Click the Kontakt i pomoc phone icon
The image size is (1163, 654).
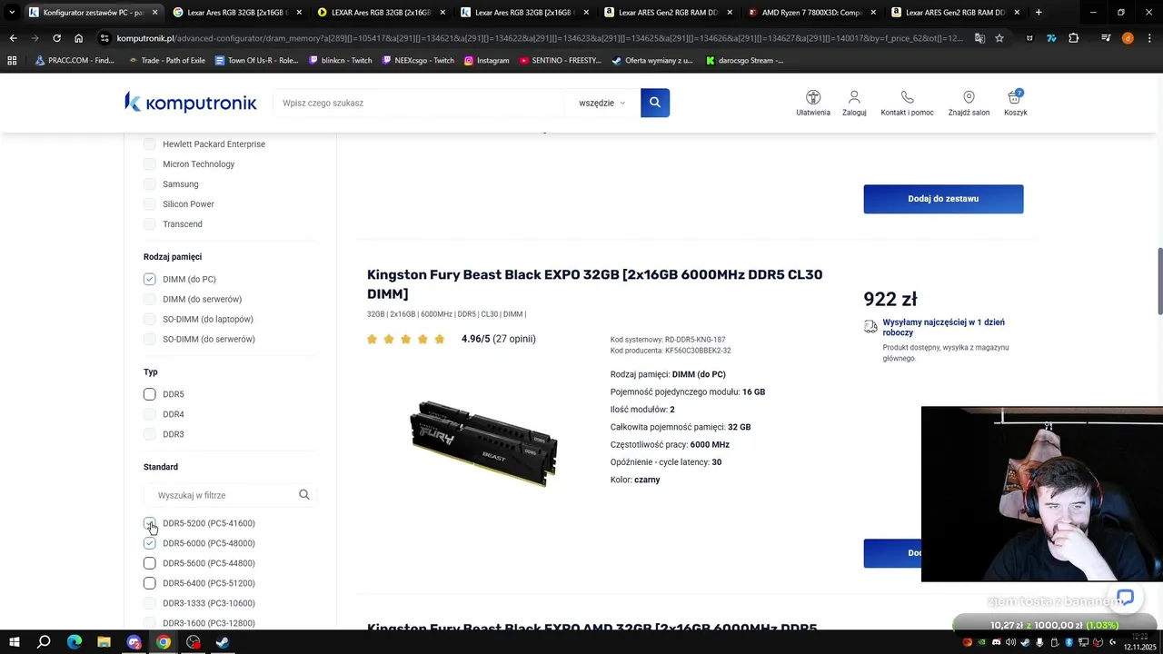(907, 97)
